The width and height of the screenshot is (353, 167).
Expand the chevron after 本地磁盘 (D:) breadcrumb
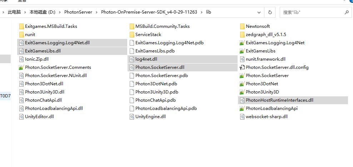tap(60, 12)
